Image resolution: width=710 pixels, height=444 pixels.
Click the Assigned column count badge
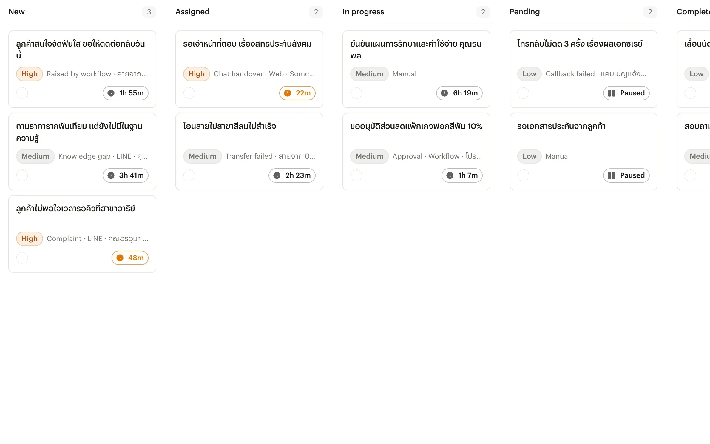click(316, 12)
